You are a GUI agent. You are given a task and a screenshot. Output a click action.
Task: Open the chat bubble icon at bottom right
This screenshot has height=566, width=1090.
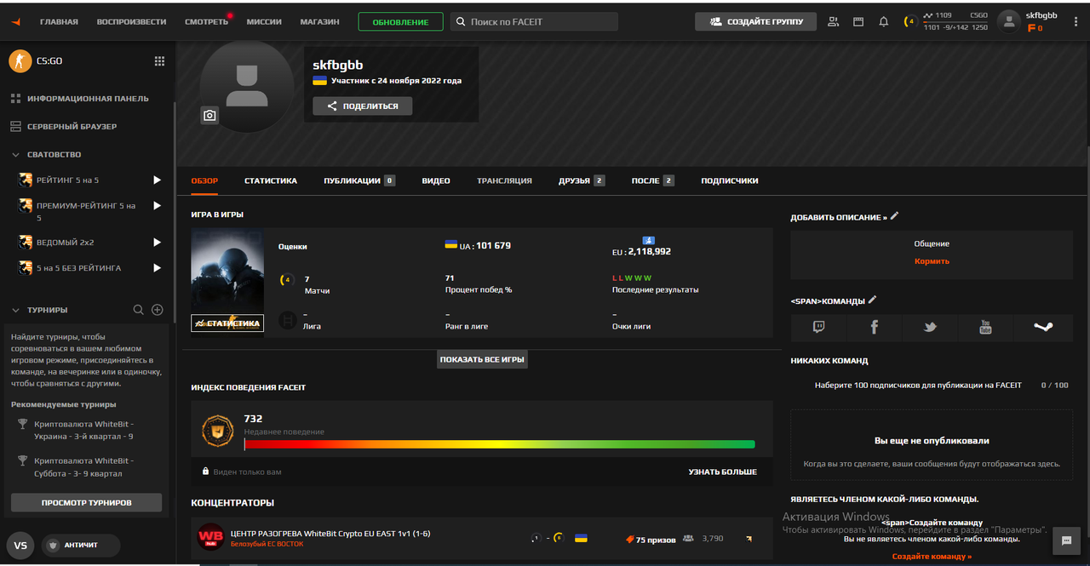[1066, 540]
